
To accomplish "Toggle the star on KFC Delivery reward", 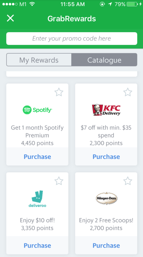I will [128, 92].
